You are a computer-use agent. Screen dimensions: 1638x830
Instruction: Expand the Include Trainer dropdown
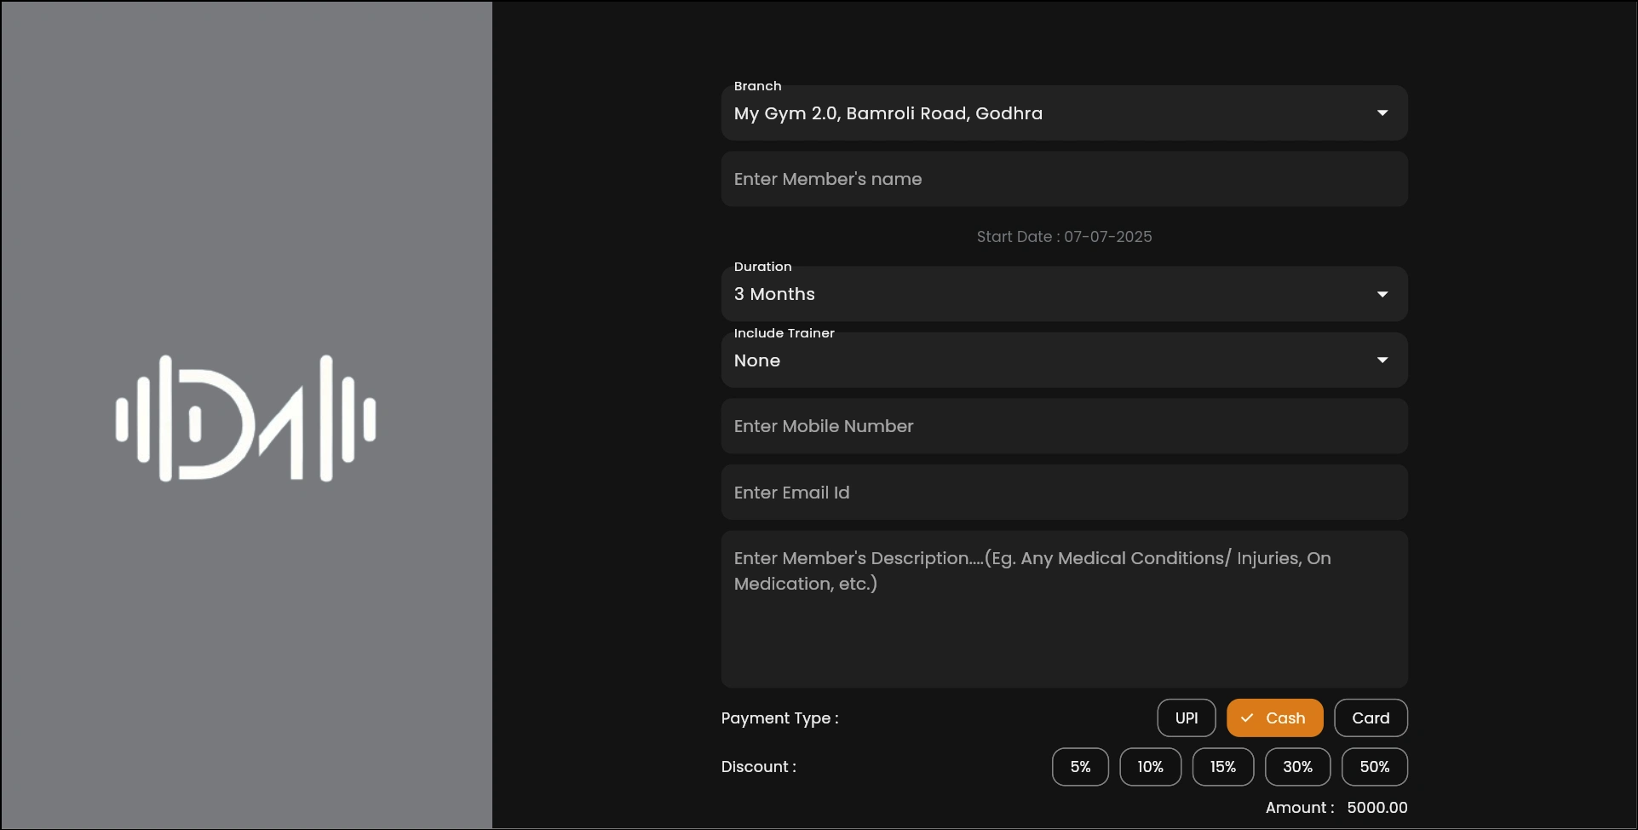[1063, 360]
